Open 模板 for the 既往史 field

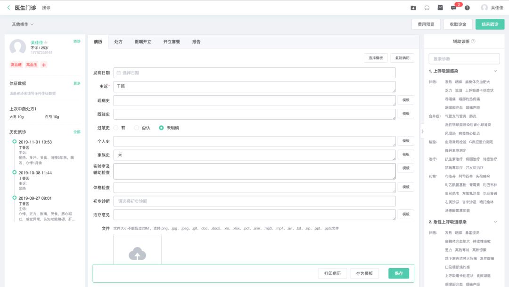406,114
